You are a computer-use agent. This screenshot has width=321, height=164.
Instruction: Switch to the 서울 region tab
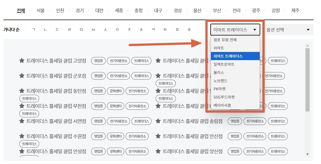coord(40,10)
